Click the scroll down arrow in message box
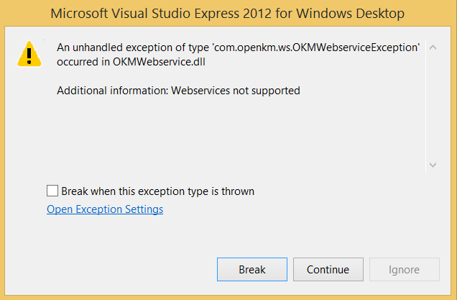This screenshot has height=300, width=457. coord(433,165)
